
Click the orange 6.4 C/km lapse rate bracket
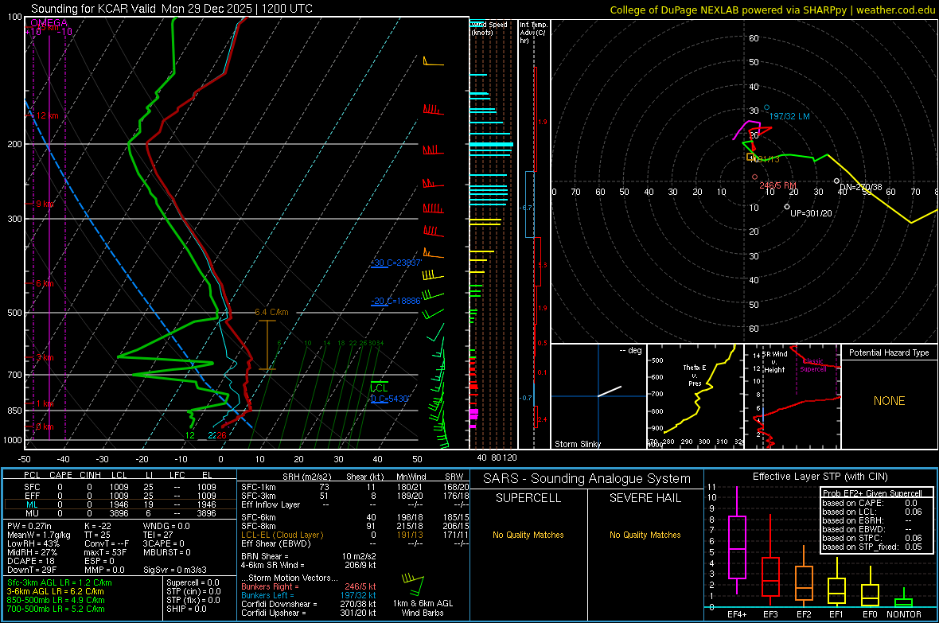[267, 345]
